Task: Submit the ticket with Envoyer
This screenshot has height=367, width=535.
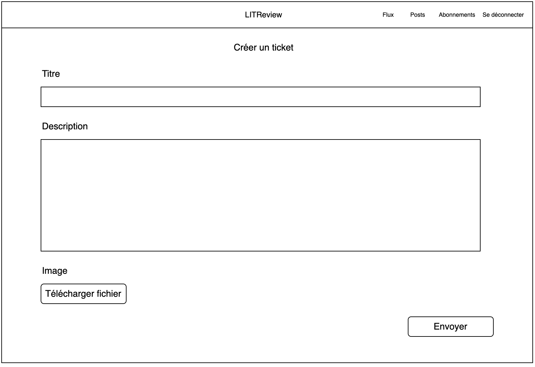Action: pos(450,327)
